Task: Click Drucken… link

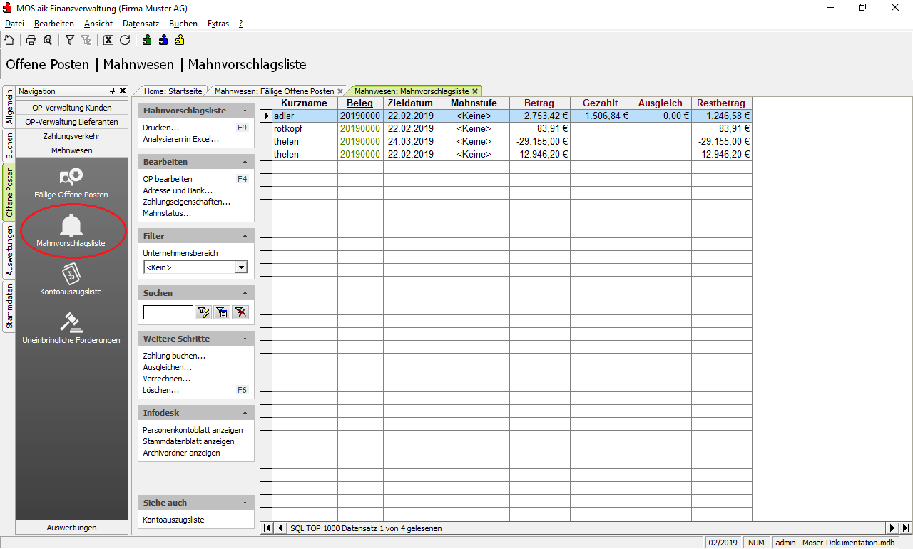Action: click(x=160, y=128)
